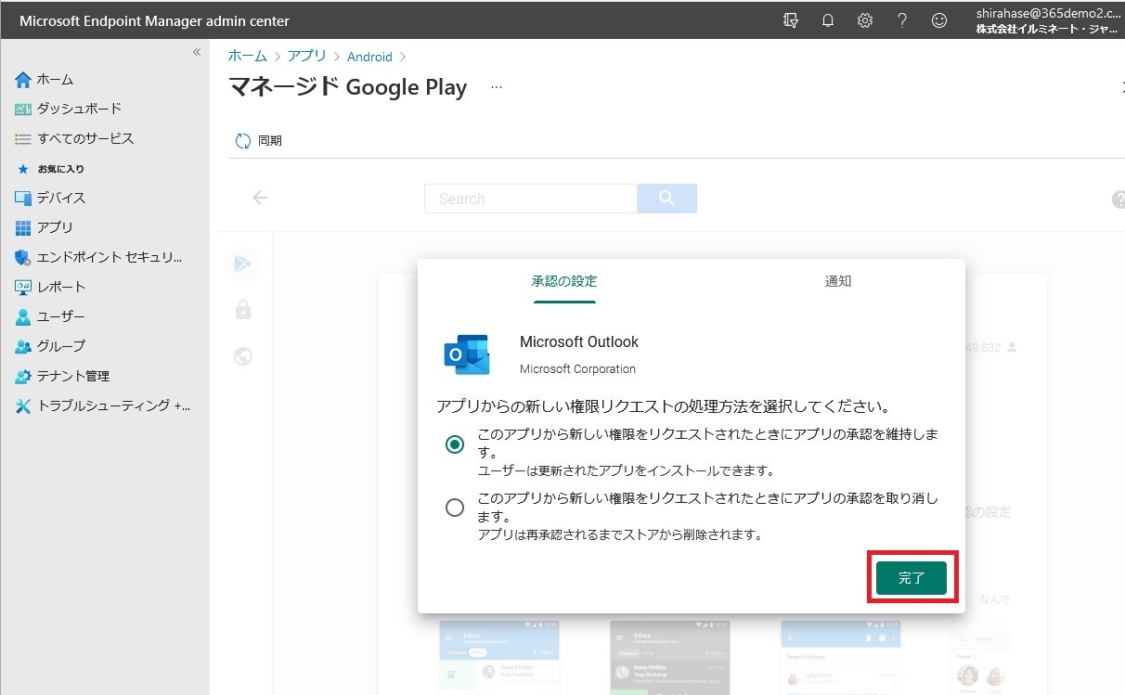Select the keep app approval radio option
The width and height of the screenshot is (1125, 695).
pos(455,444)
